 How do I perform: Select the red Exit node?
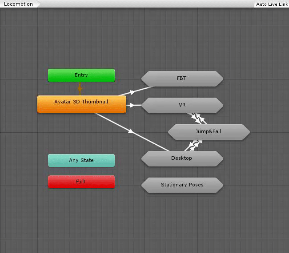81,182
